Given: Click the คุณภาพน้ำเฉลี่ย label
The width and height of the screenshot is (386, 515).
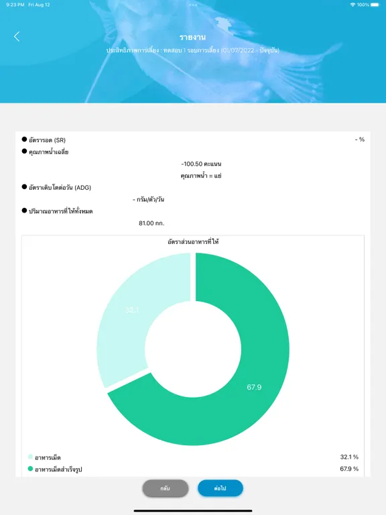Looking at the screenshot, I should (x=48, y=152).
